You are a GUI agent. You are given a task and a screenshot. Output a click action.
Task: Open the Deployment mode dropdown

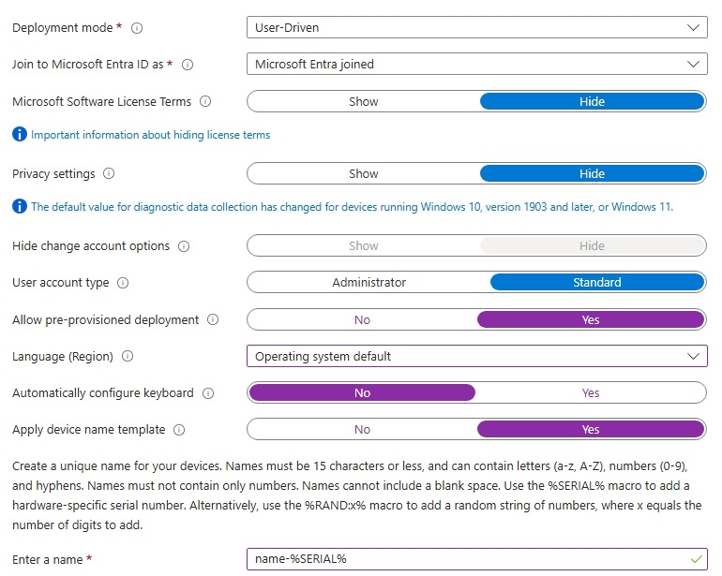(x=476, y=28)
